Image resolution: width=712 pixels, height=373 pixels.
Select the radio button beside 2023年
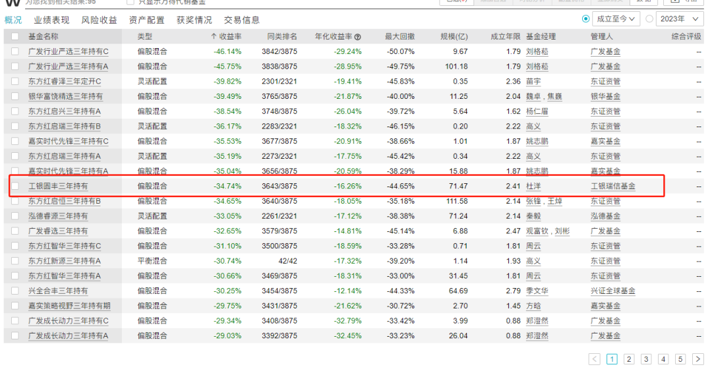pos(649,19)
